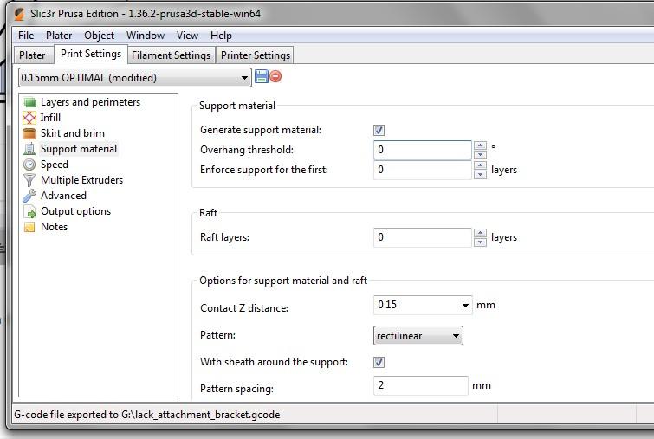Increase Enforce support layers up arrow
654x439 pixels.
point(480,165)
